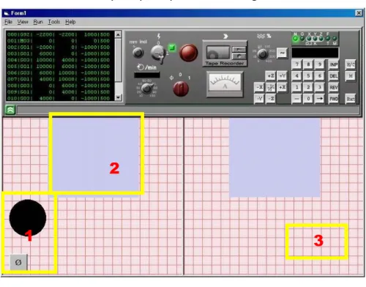Open the File menu
366x287 pixels.
8,22
